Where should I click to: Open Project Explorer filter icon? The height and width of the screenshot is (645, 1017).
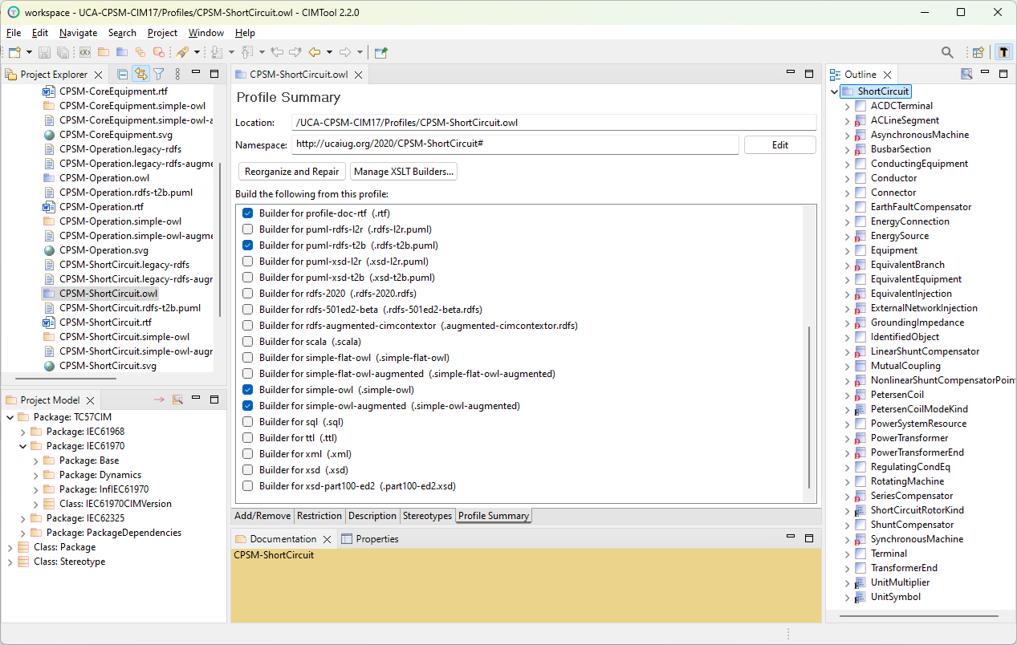pos(159,74)
